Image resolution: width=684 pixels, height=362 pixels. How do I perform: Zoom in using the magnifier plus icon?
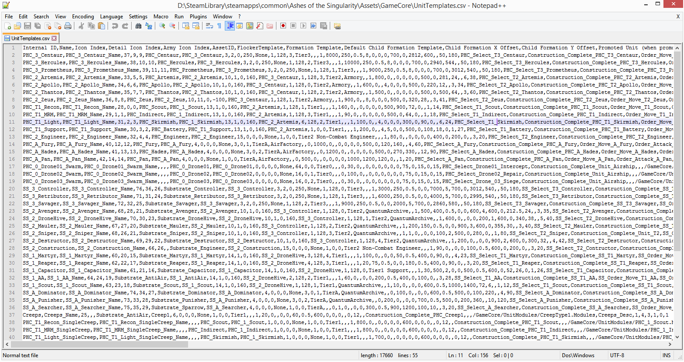162,26
